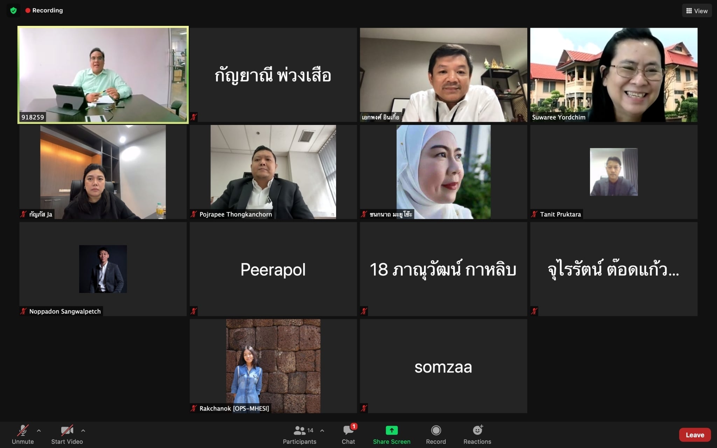Click the green encryption shield icon
The image size is (717, 448).
pyautogui.click(x=13, y=10)
